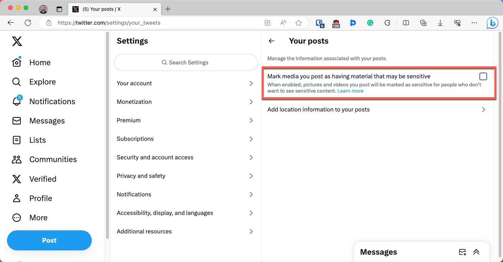
Task: Open Messages using the envelope icon
Action: 16,120
